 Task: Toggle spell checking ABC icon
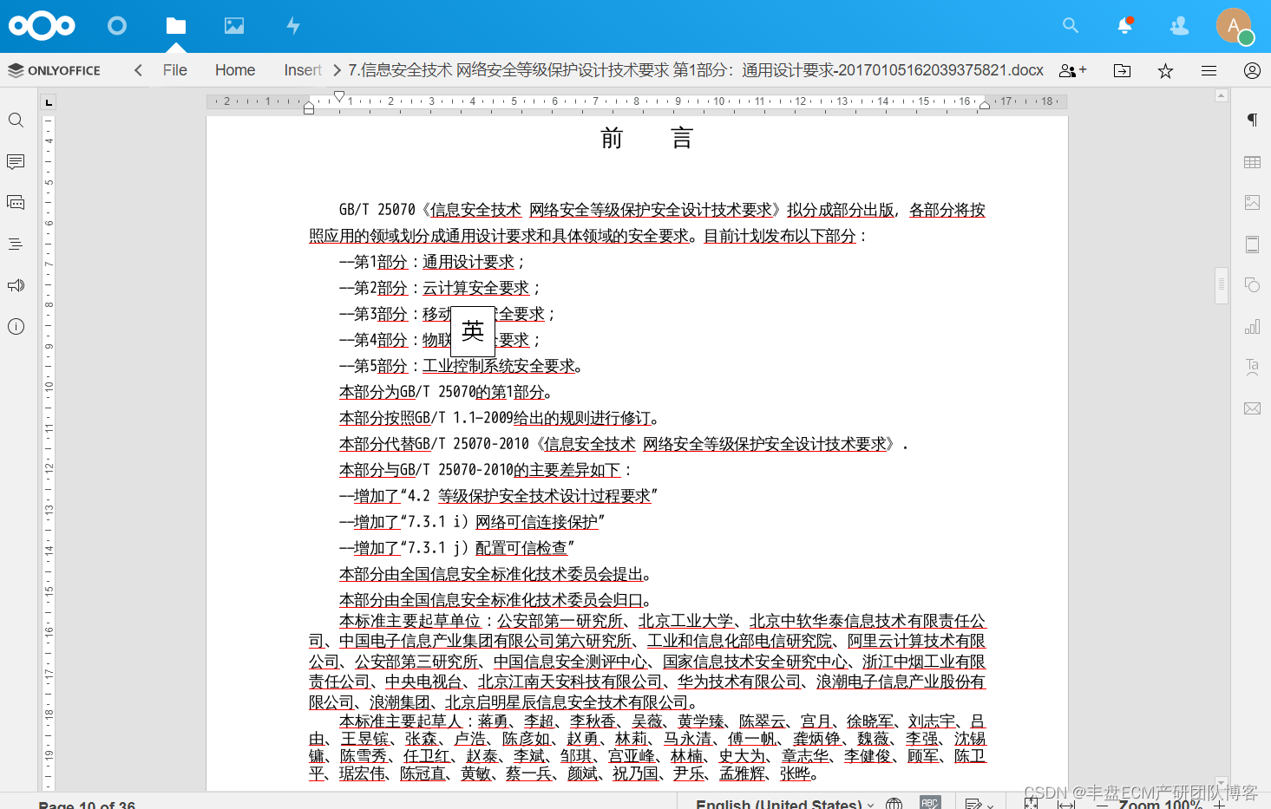click(x=930, y=804)
